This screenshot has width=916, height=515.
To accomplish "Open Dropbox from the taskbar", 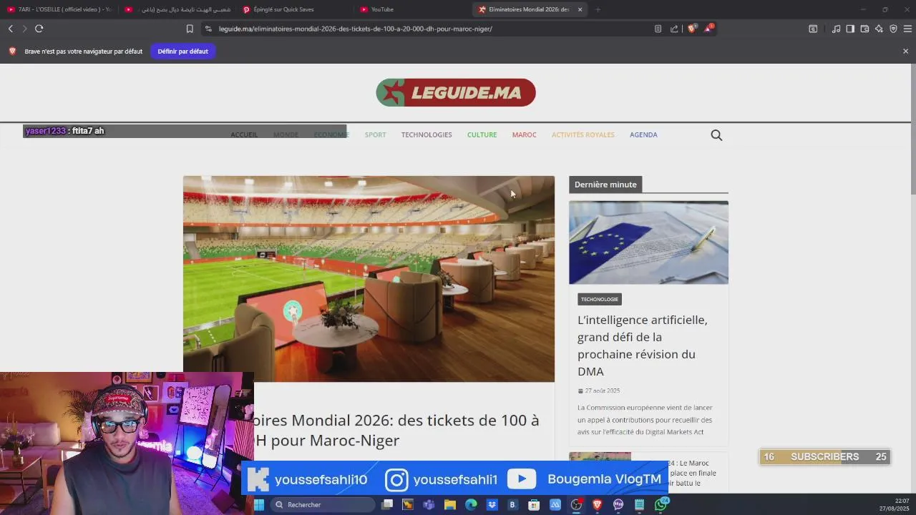I will tap(492, 505).
